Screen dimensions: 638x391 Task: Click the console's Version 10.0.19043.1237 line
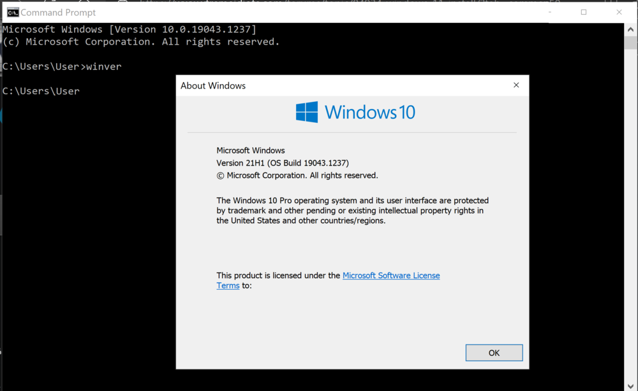pyautogui.click(x=130, y=29)
